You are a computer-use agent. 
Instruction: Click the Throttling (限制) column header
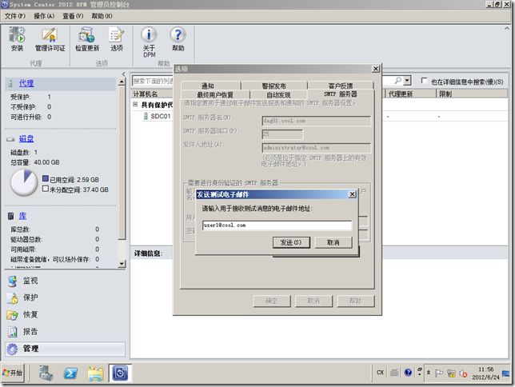pos(472,94)
